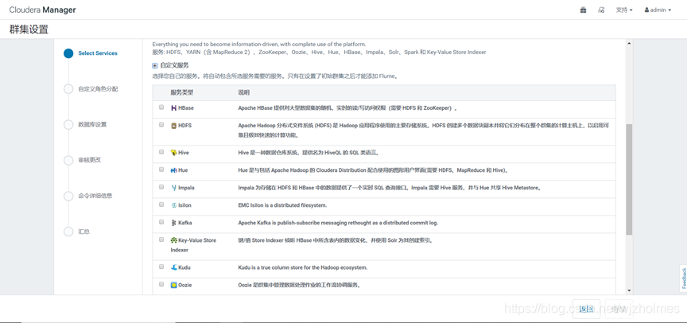Click the 群集设置 page title
The width and height of the screenshot is (687, 323).
[29, 29]
